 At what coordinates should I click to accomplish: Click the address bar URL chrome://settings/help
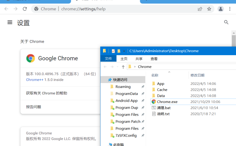(x=83, y=9)
